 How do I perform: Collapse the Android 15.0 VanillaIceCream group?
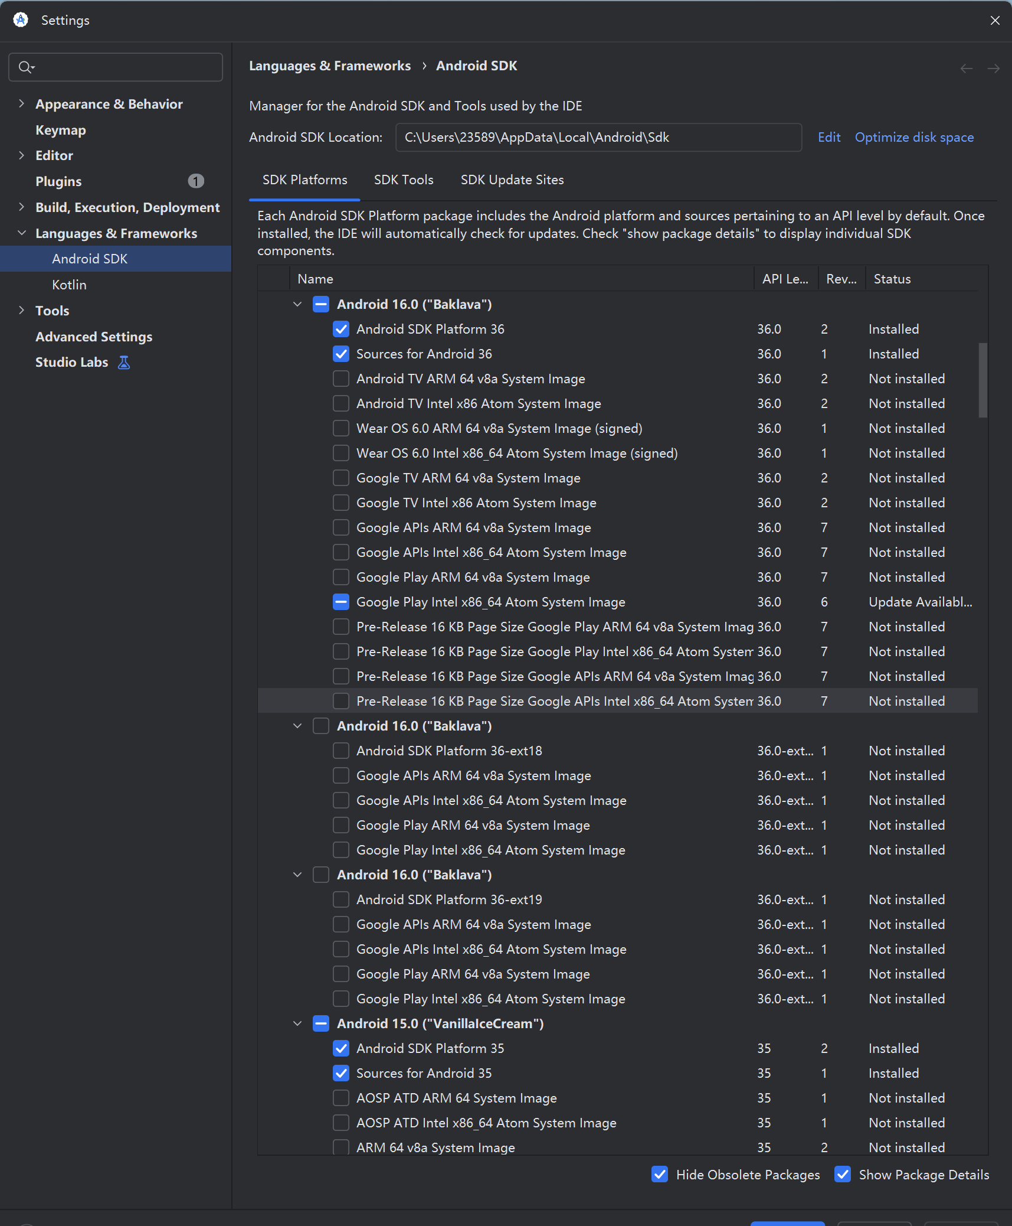click(297, 1023)
